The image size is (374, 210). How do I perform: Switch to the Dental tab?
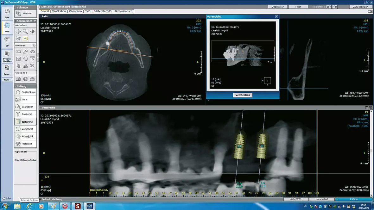[x=45, y=11]
